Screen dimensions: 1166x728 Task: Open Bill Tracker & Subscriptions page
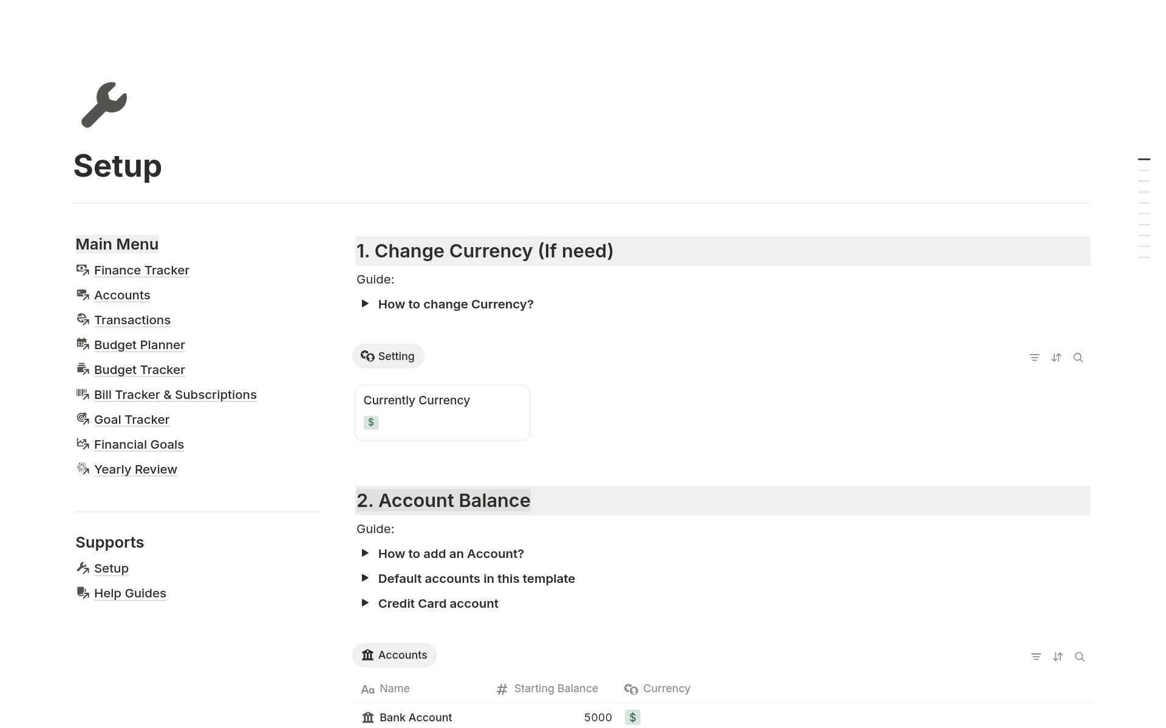175,395
